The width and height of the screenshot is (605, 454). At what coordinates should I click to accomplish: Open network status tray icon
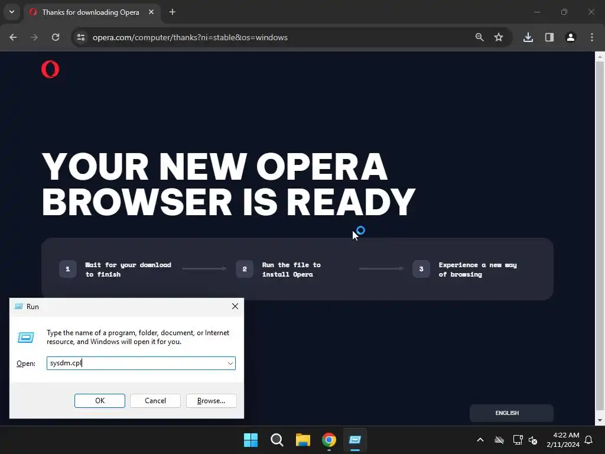518,440
